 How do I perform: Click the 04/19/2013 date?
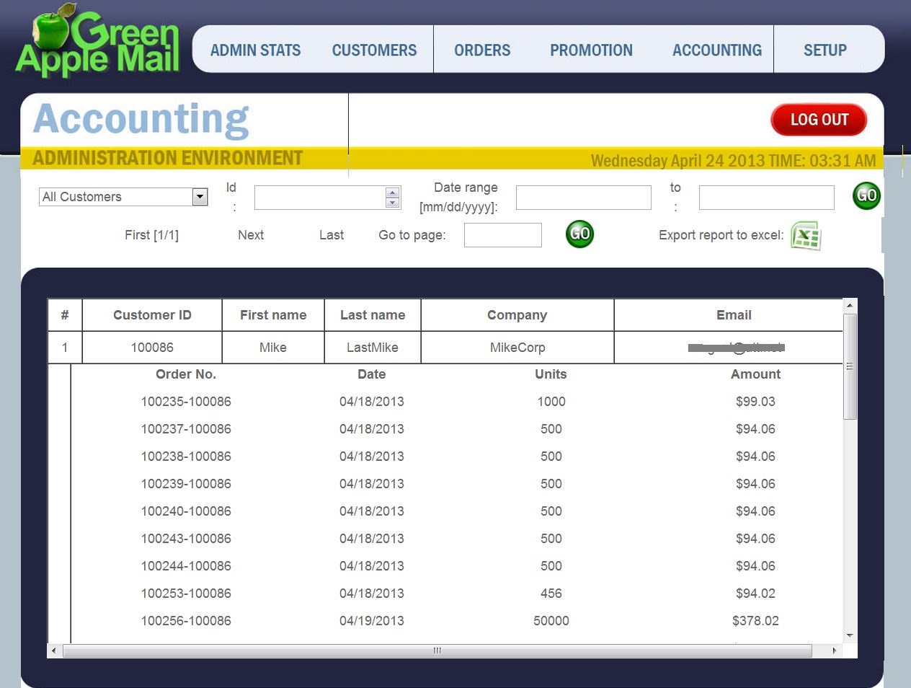(372, 621)
